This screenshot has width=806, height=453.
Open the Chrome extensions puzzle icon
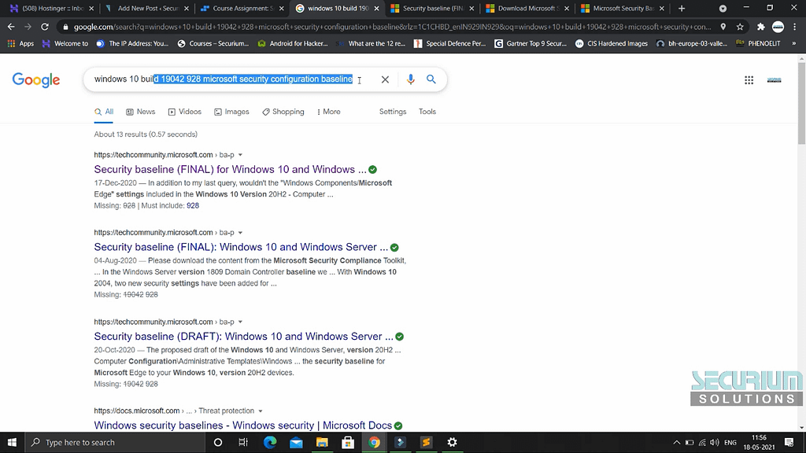pyautogui.click(x=761, y=27)
